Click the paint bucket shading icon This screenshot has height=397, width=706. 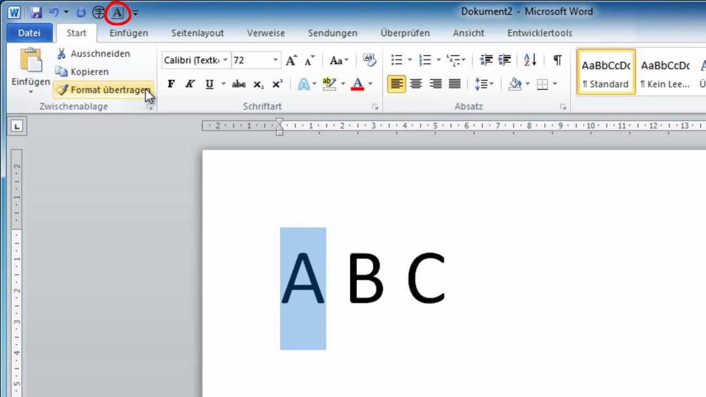point(515,84)
